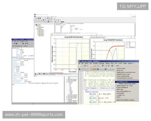Click Open folder icon in PHREEQC for Windows toolbar
Screen dimensions: 151x121
tap(15, 44)
